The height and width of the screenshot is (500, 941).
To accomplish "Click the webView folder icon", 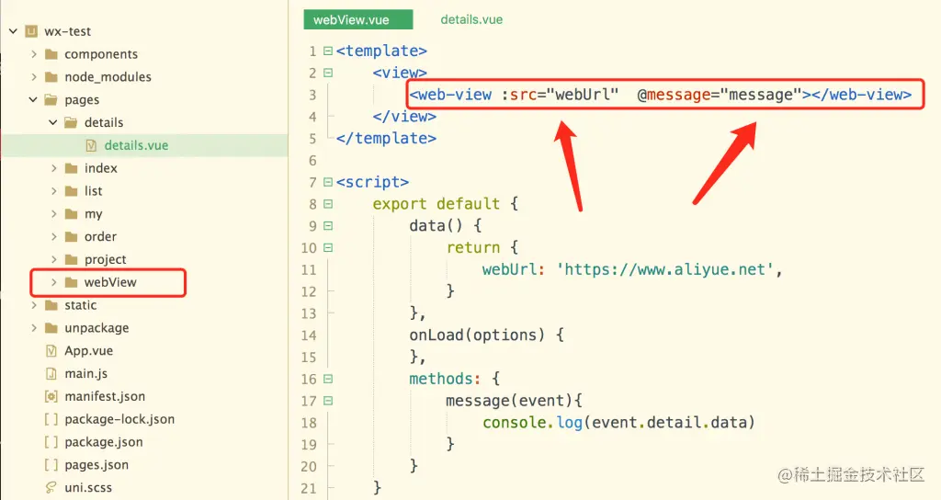I will tap(72, 282).
